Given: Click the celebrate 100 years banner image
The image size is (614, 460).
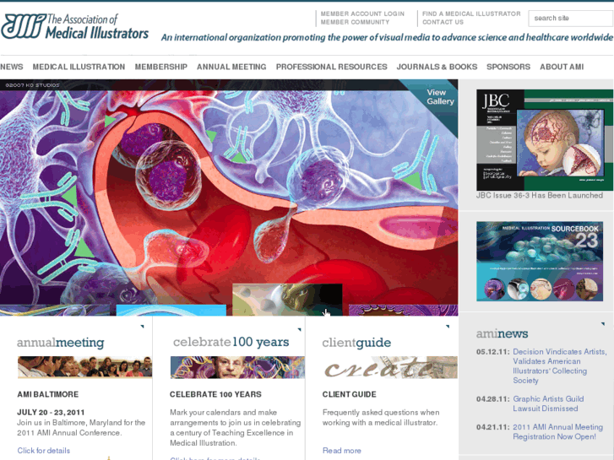Looking at the screenshot, I should (x=237, y=367).
